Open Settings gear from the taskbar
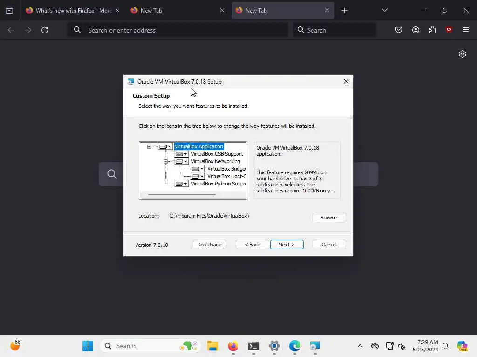The width and height of the screenshot is (477, 357). click(274, 346)
